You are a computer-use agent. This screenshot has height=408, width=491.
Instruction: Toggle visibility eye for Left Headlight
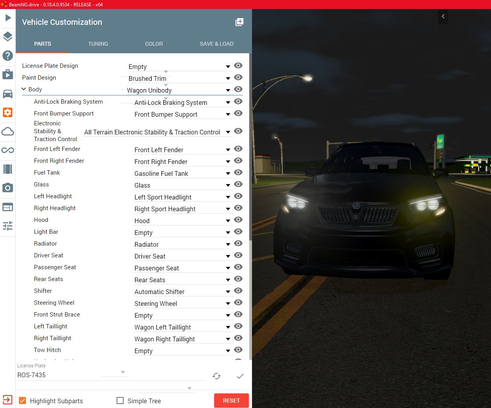238,196
